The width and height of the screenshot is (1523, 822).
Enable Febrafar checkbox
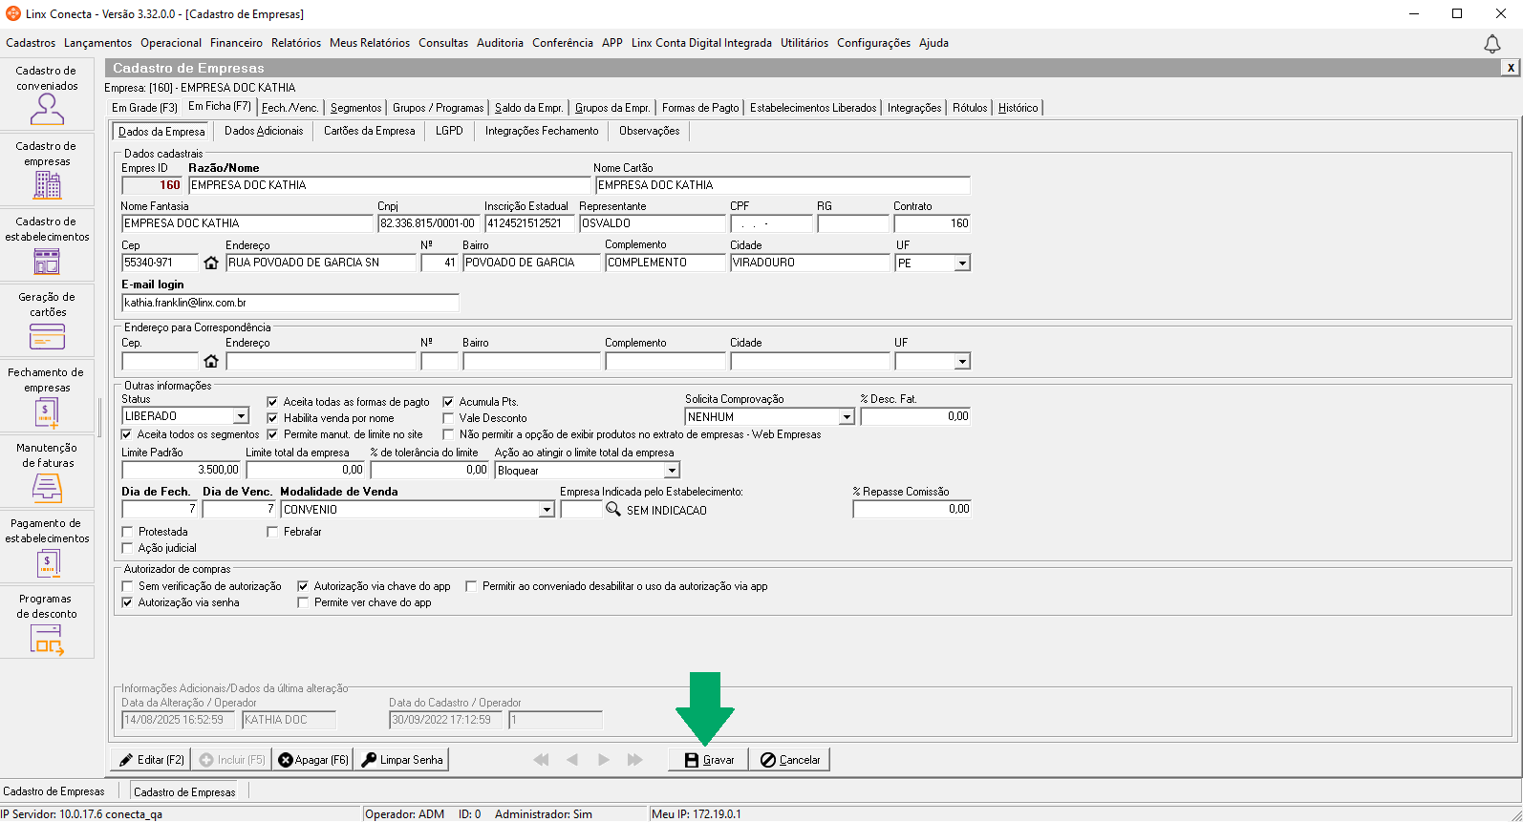pos(272,532)
